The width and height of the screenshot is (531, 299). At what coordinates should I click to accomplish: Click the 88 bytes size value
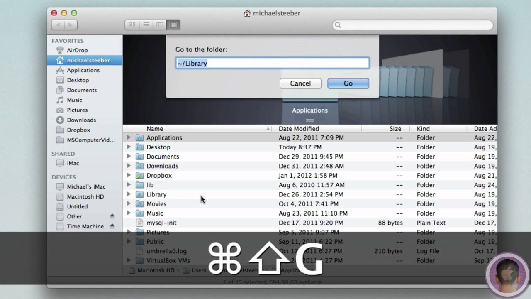click(x=390, y=223)
